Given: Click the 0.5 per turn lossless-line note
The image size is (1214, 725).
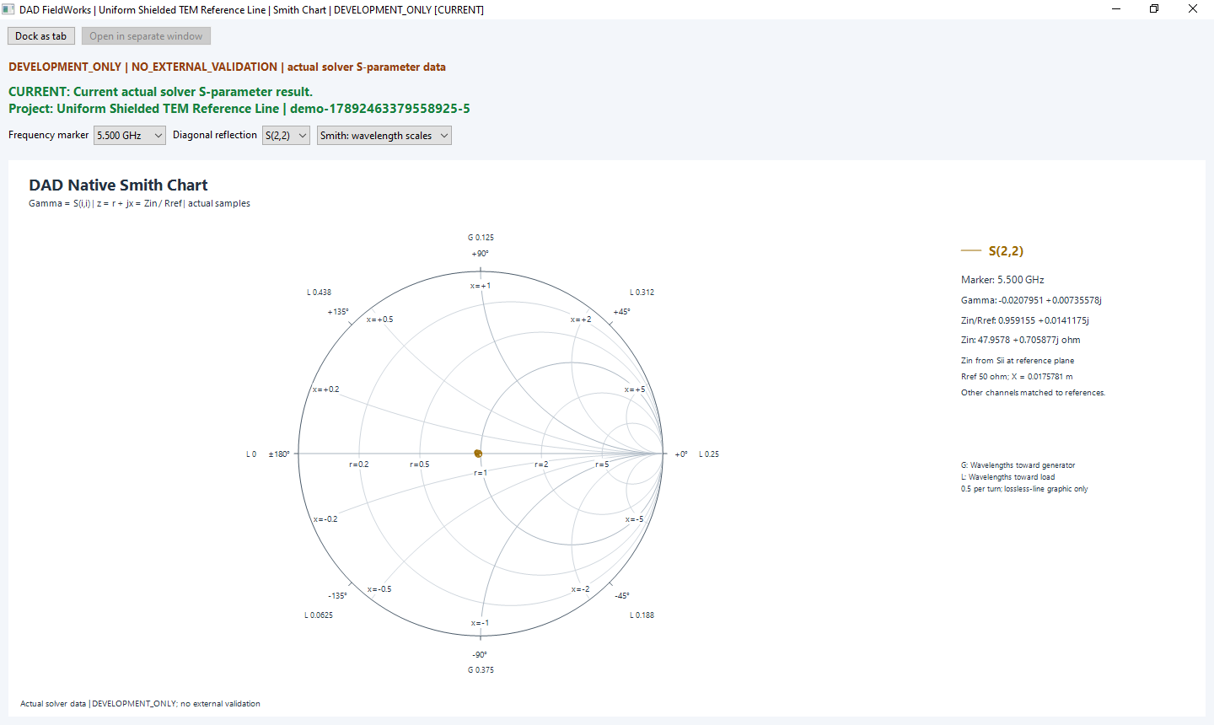Looking at the screenshot, I should pos(1024,489).
